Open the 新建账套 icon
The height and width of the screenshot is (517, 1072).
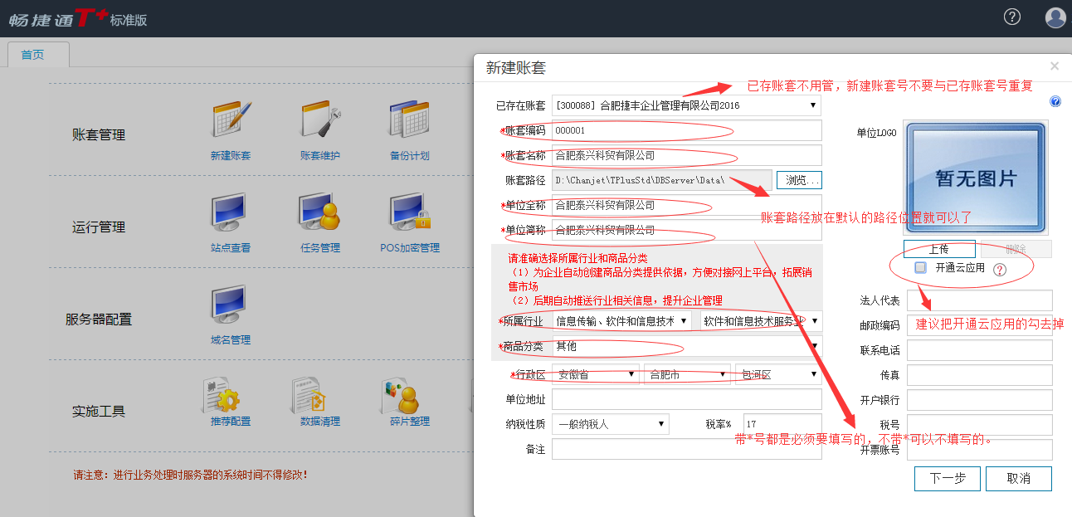[x=231, y=121]
